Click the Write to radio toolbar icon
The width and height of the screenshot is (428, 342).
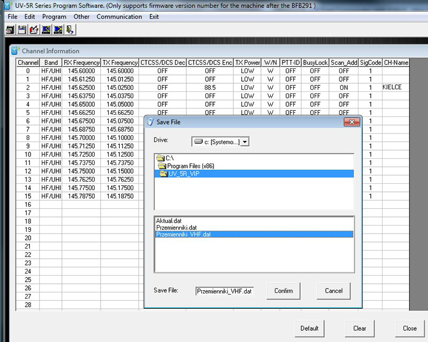click(58, 29)
